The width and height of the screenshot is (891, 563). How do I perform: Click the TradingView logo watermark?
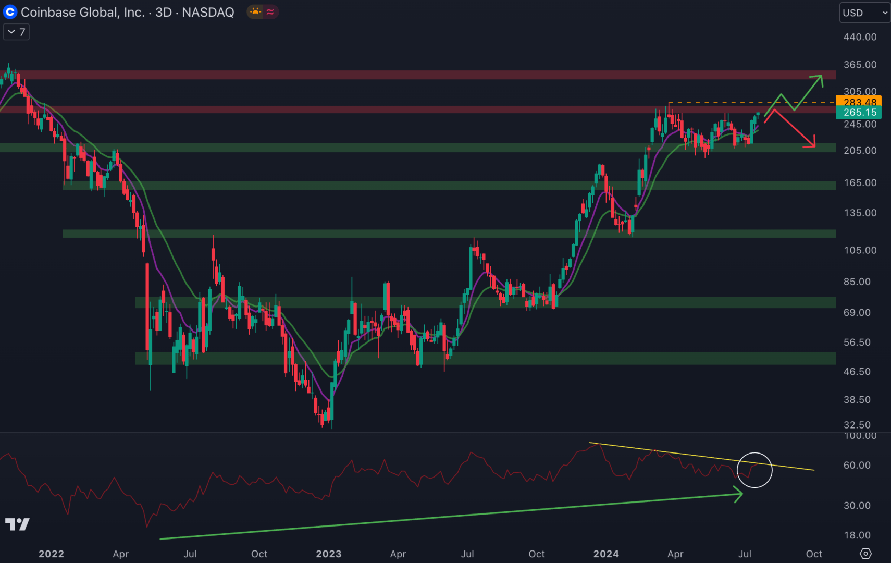(x=17, y=524)
